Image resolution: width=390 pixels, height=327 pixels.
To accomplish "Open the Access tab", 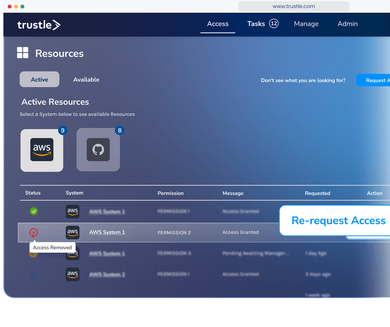I will click(x=218, y=24).
